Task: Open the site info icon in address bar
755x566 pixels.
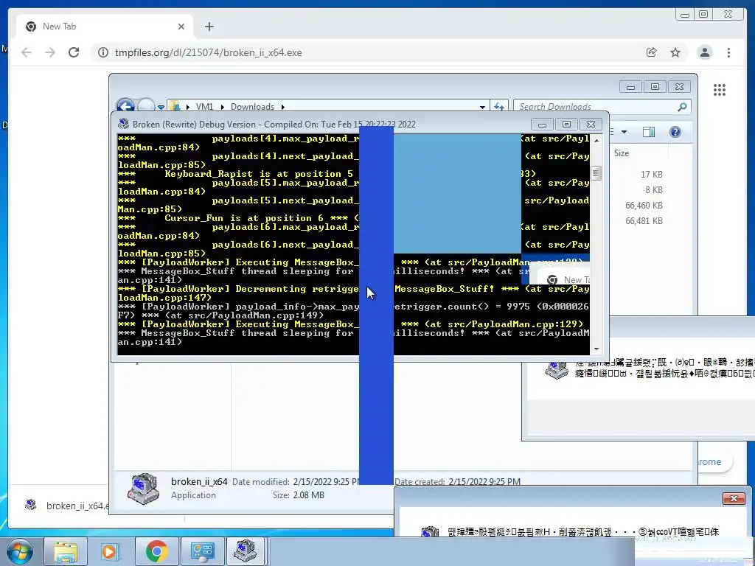Action: point(103,52)
